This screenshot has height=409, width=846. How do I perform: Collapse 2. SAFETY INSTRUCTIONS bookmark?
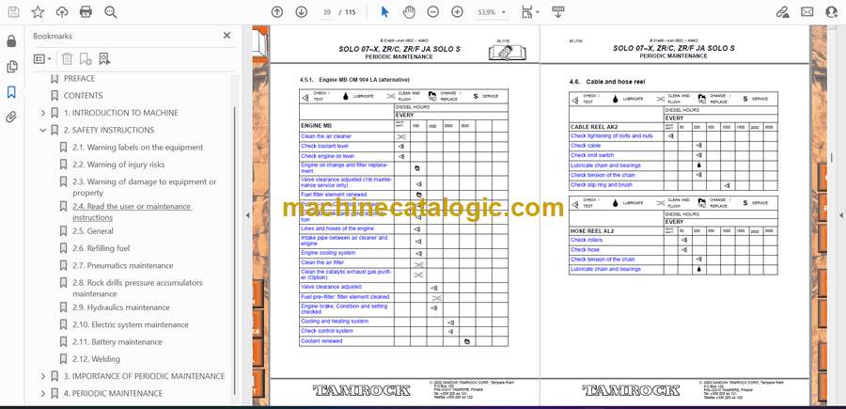(43, 130)
